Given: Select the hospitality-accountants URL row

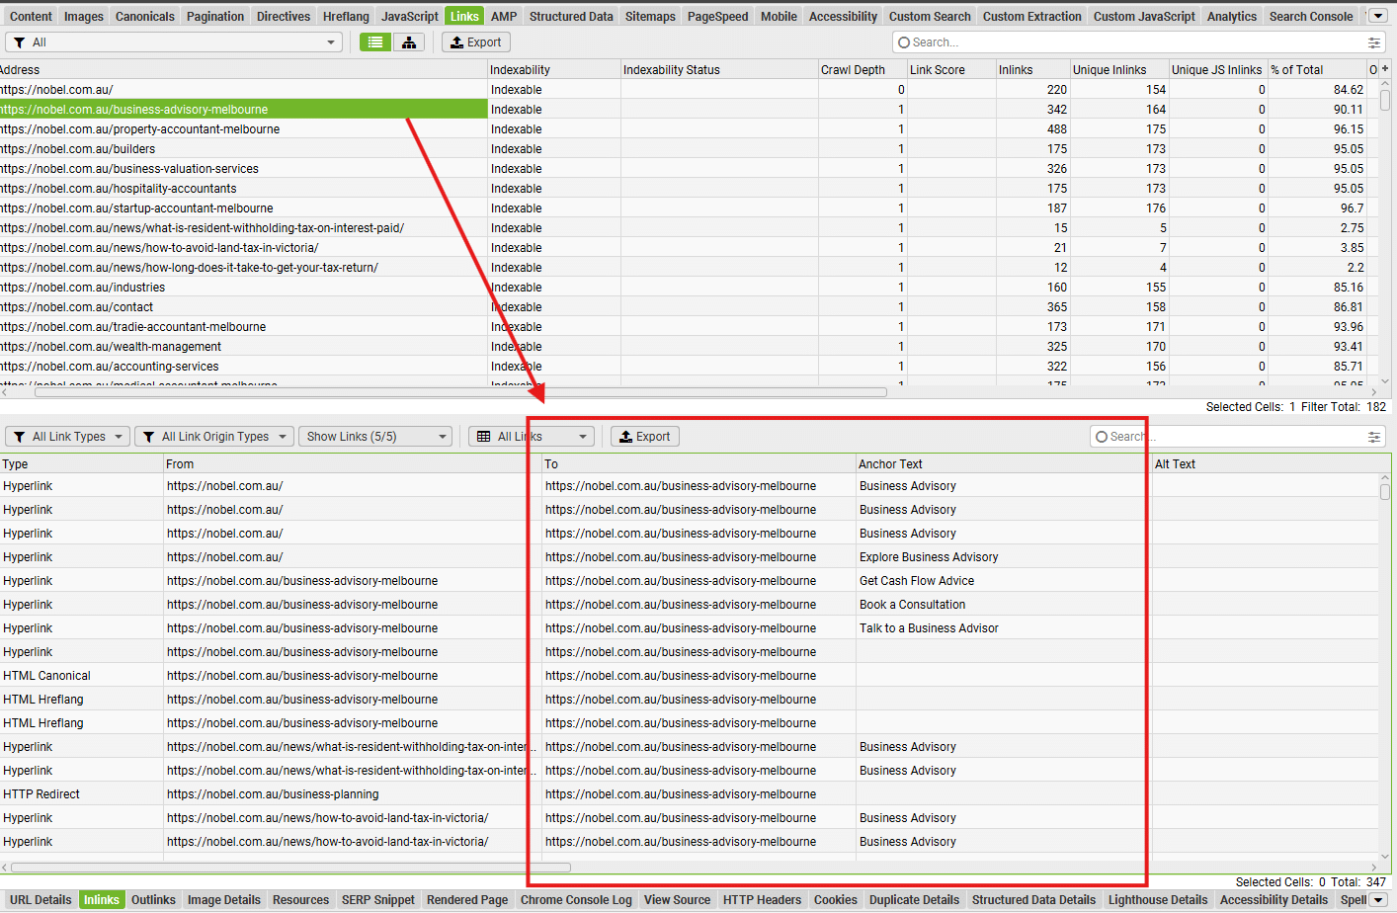Looking at the screenshot, I should pos(243,189).
